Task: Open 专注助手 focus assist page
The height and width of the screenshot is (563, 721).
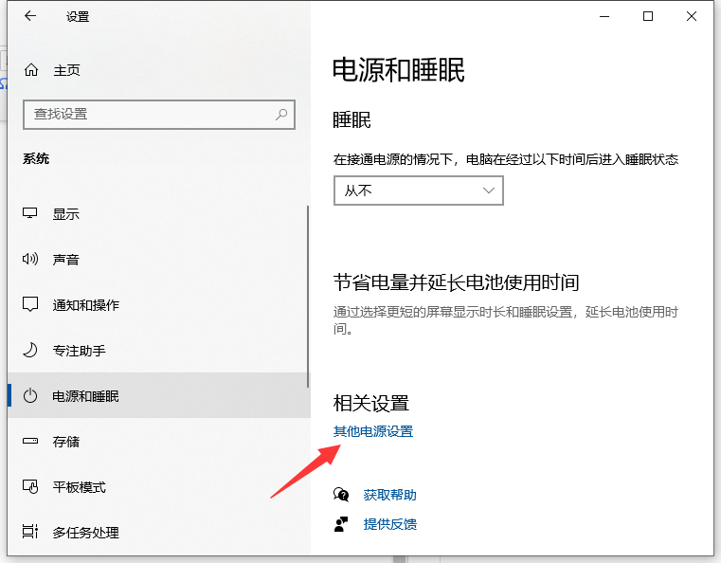Action: coord(79,351)
